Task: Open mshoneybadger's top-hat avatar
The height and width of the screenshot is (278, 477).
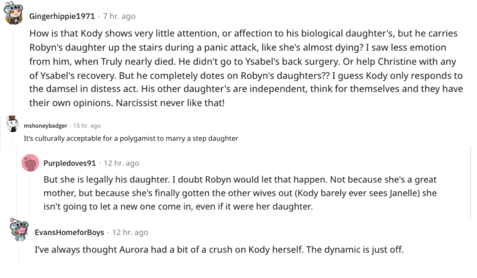Action: coord(13,125)
